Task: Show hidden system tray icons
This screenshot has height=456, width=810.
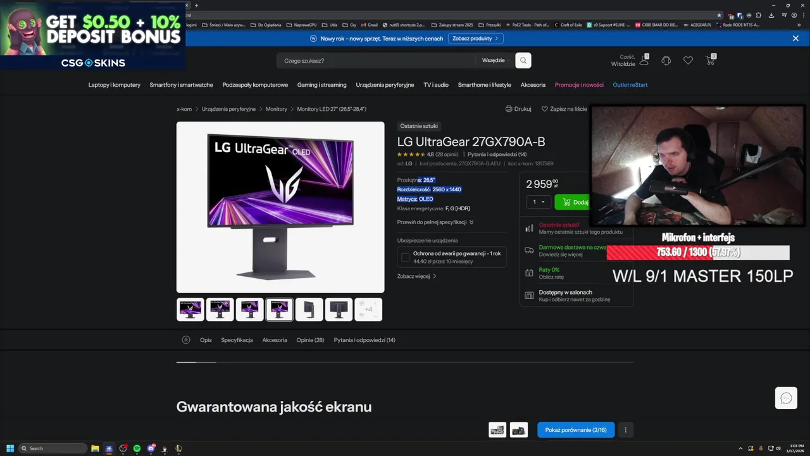Action: click(740, 448)
